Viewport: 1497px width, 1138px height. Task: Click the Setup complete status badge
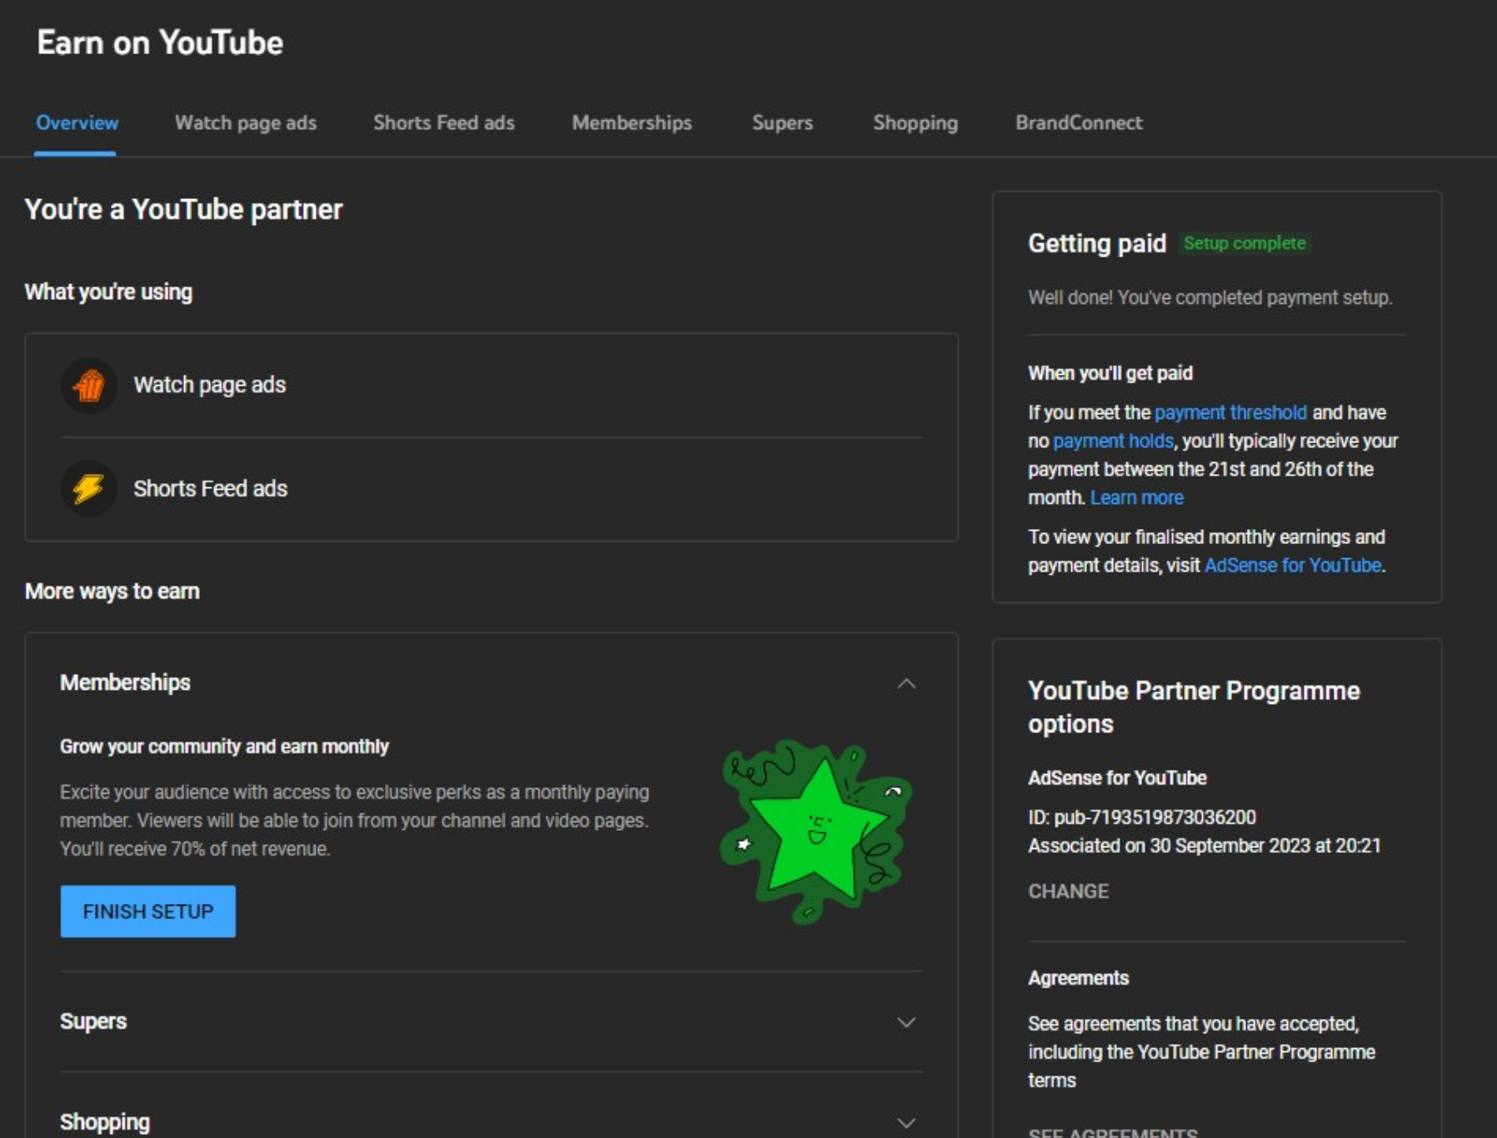click(x=1244, y=243)
